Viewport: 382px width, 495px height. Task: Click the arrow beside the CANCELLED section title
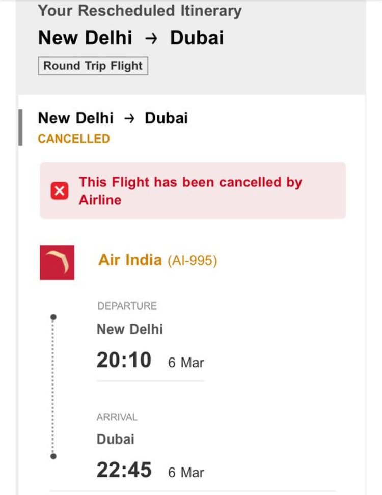pos(129,119)
